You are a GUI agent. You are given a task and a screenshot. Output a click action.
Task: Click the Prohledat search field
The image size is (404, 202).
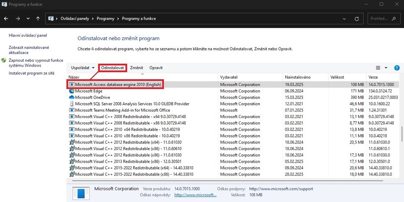383,19
